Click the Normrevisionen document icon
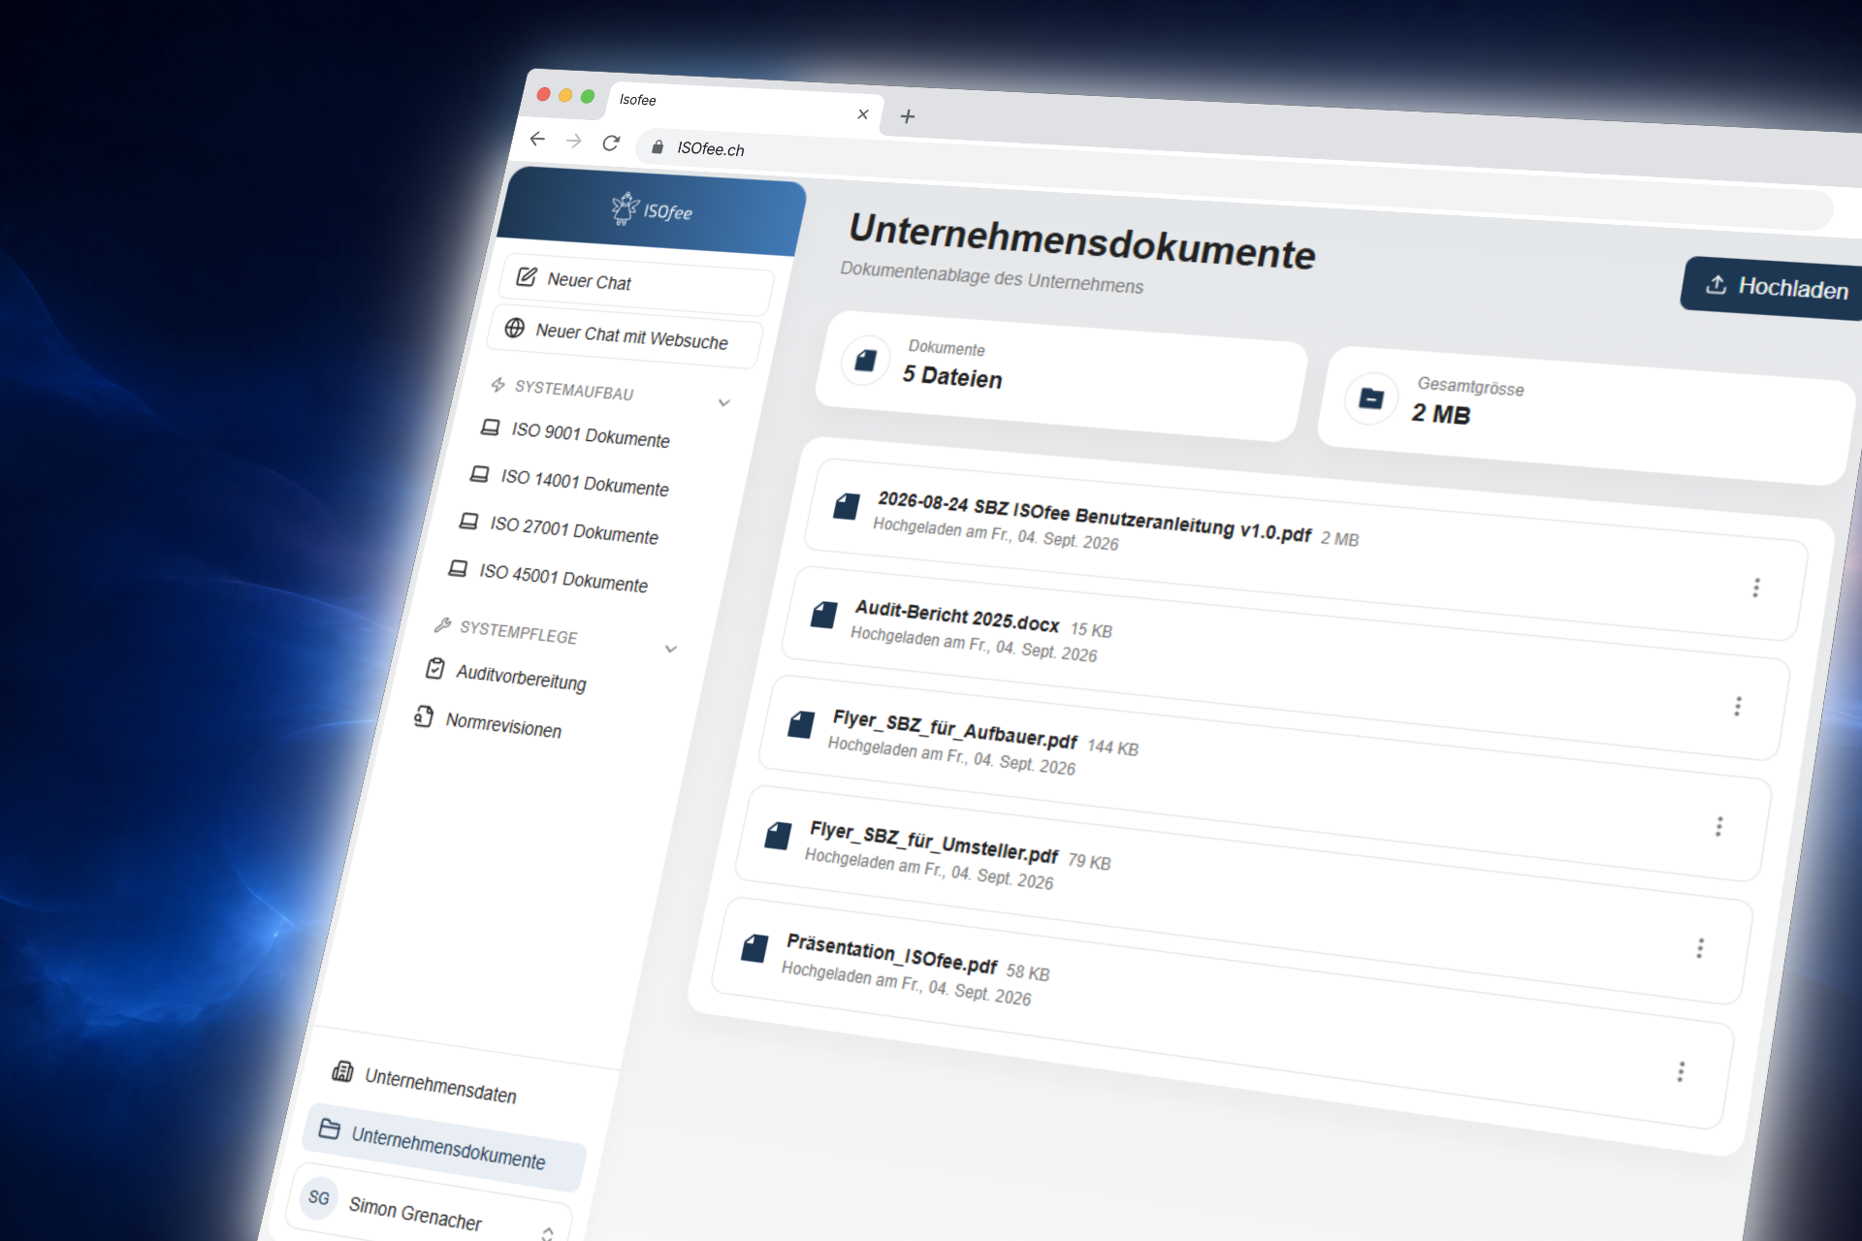 [x=424, y=716]
